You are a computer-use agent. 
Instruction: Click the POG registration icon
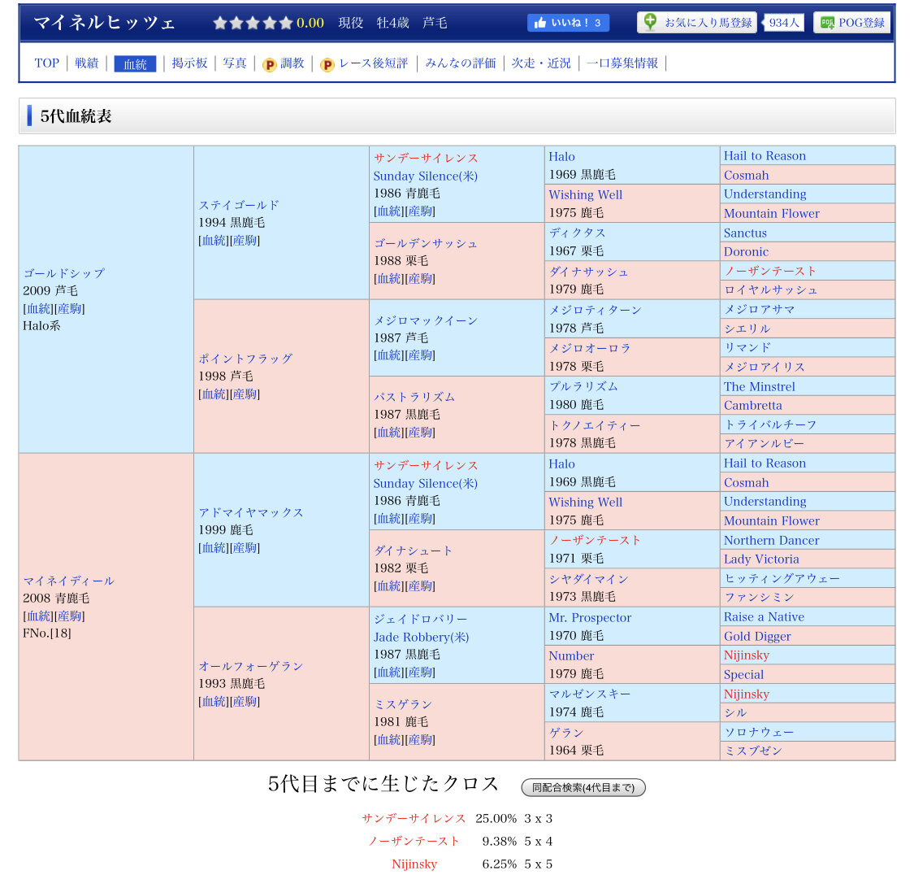(x=827, y=23)
